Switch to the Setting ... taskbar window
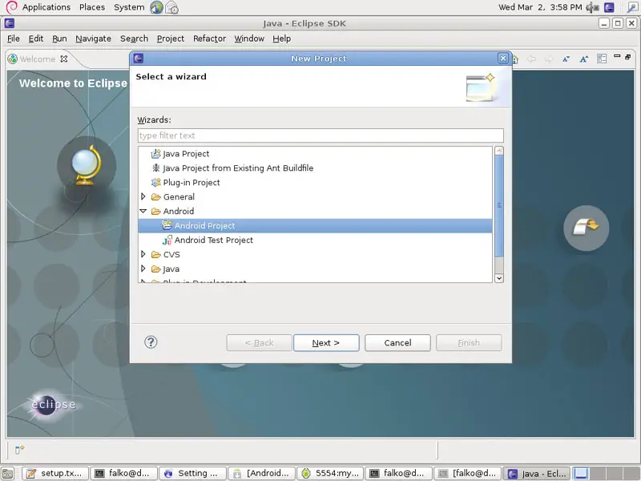This screenshot has width=641, height=481. [x=192, y=473]
